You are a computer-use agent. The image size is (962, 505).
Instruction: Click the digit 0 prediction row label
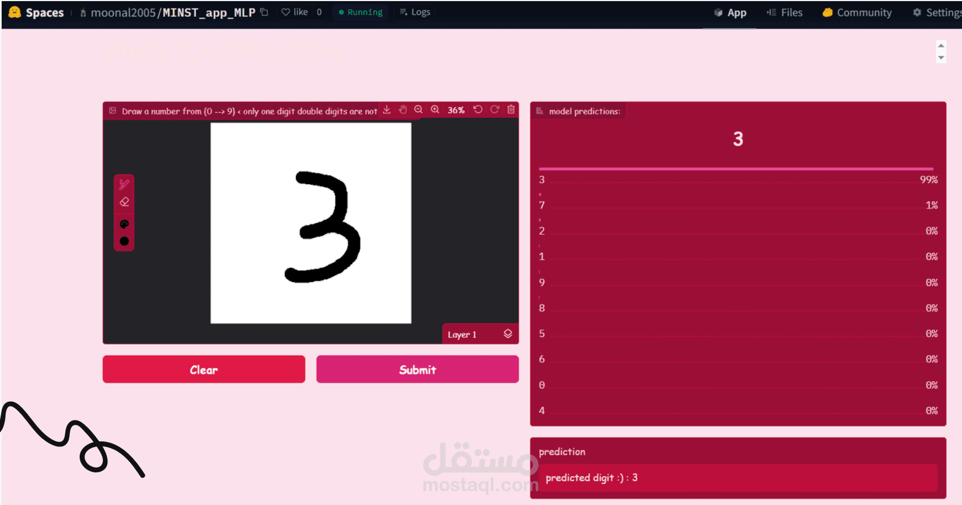[542, 385]
